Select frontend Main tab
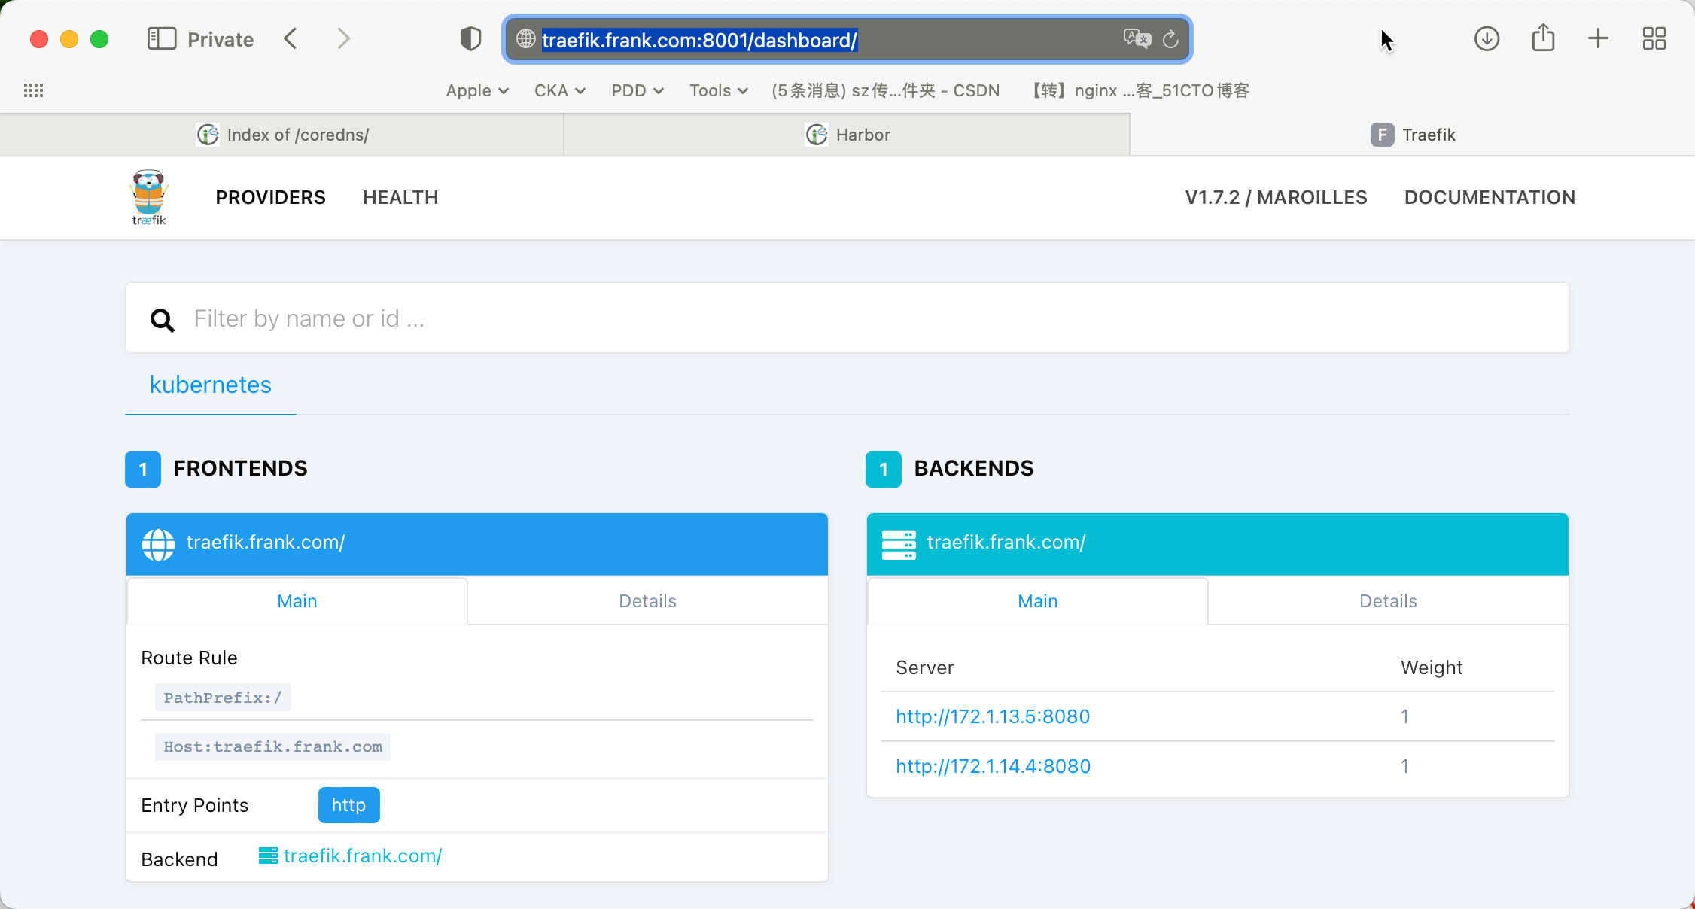 [297, 600]
